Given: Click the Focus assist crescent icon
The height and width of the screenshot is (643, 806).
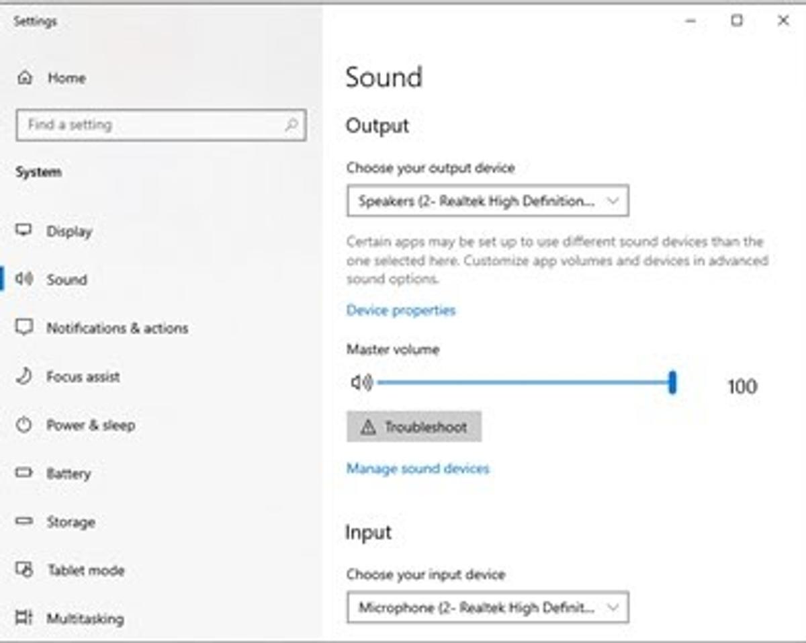Looking at the screenshot, I should (x=26, y=377).
